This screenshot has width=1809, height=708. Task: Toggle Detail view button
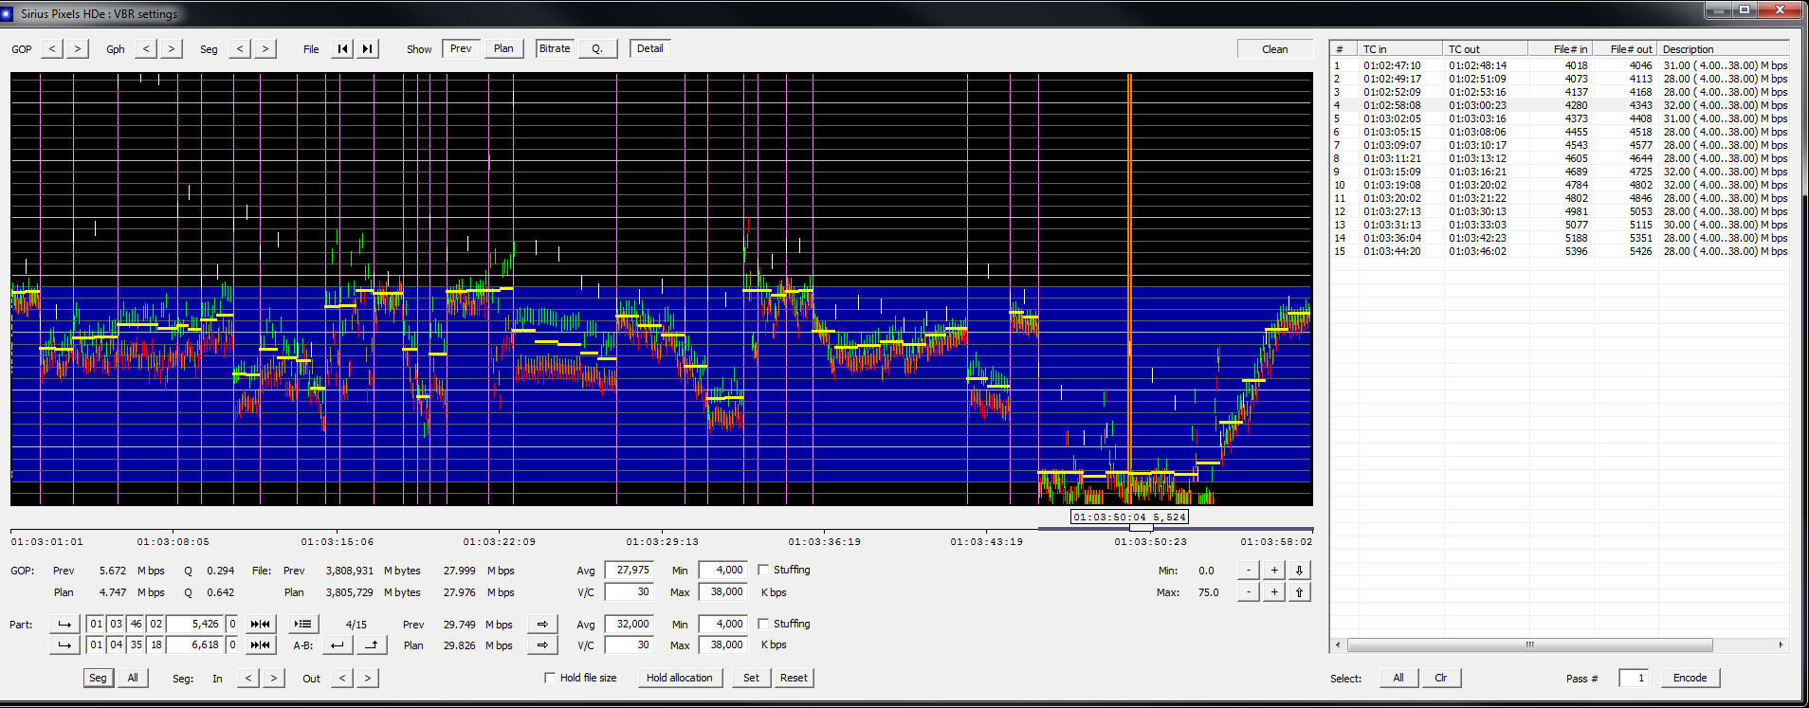650,48
